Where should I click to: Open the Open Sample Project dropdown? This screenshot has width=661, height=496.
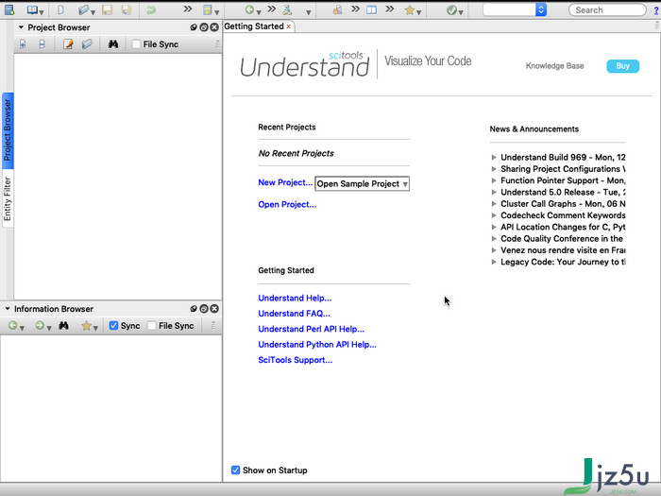(x=362, y=184)
